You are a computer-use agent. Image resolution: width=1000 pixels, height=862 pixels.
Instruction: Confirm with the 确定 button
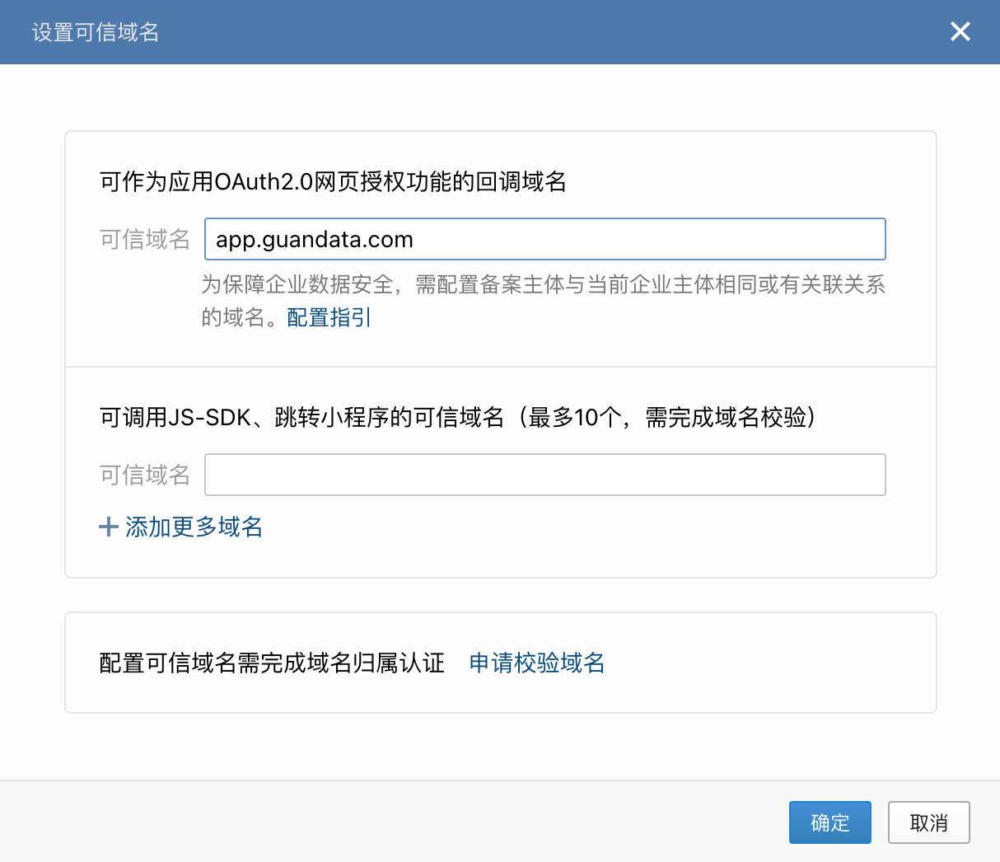click(x=829, y=822)
